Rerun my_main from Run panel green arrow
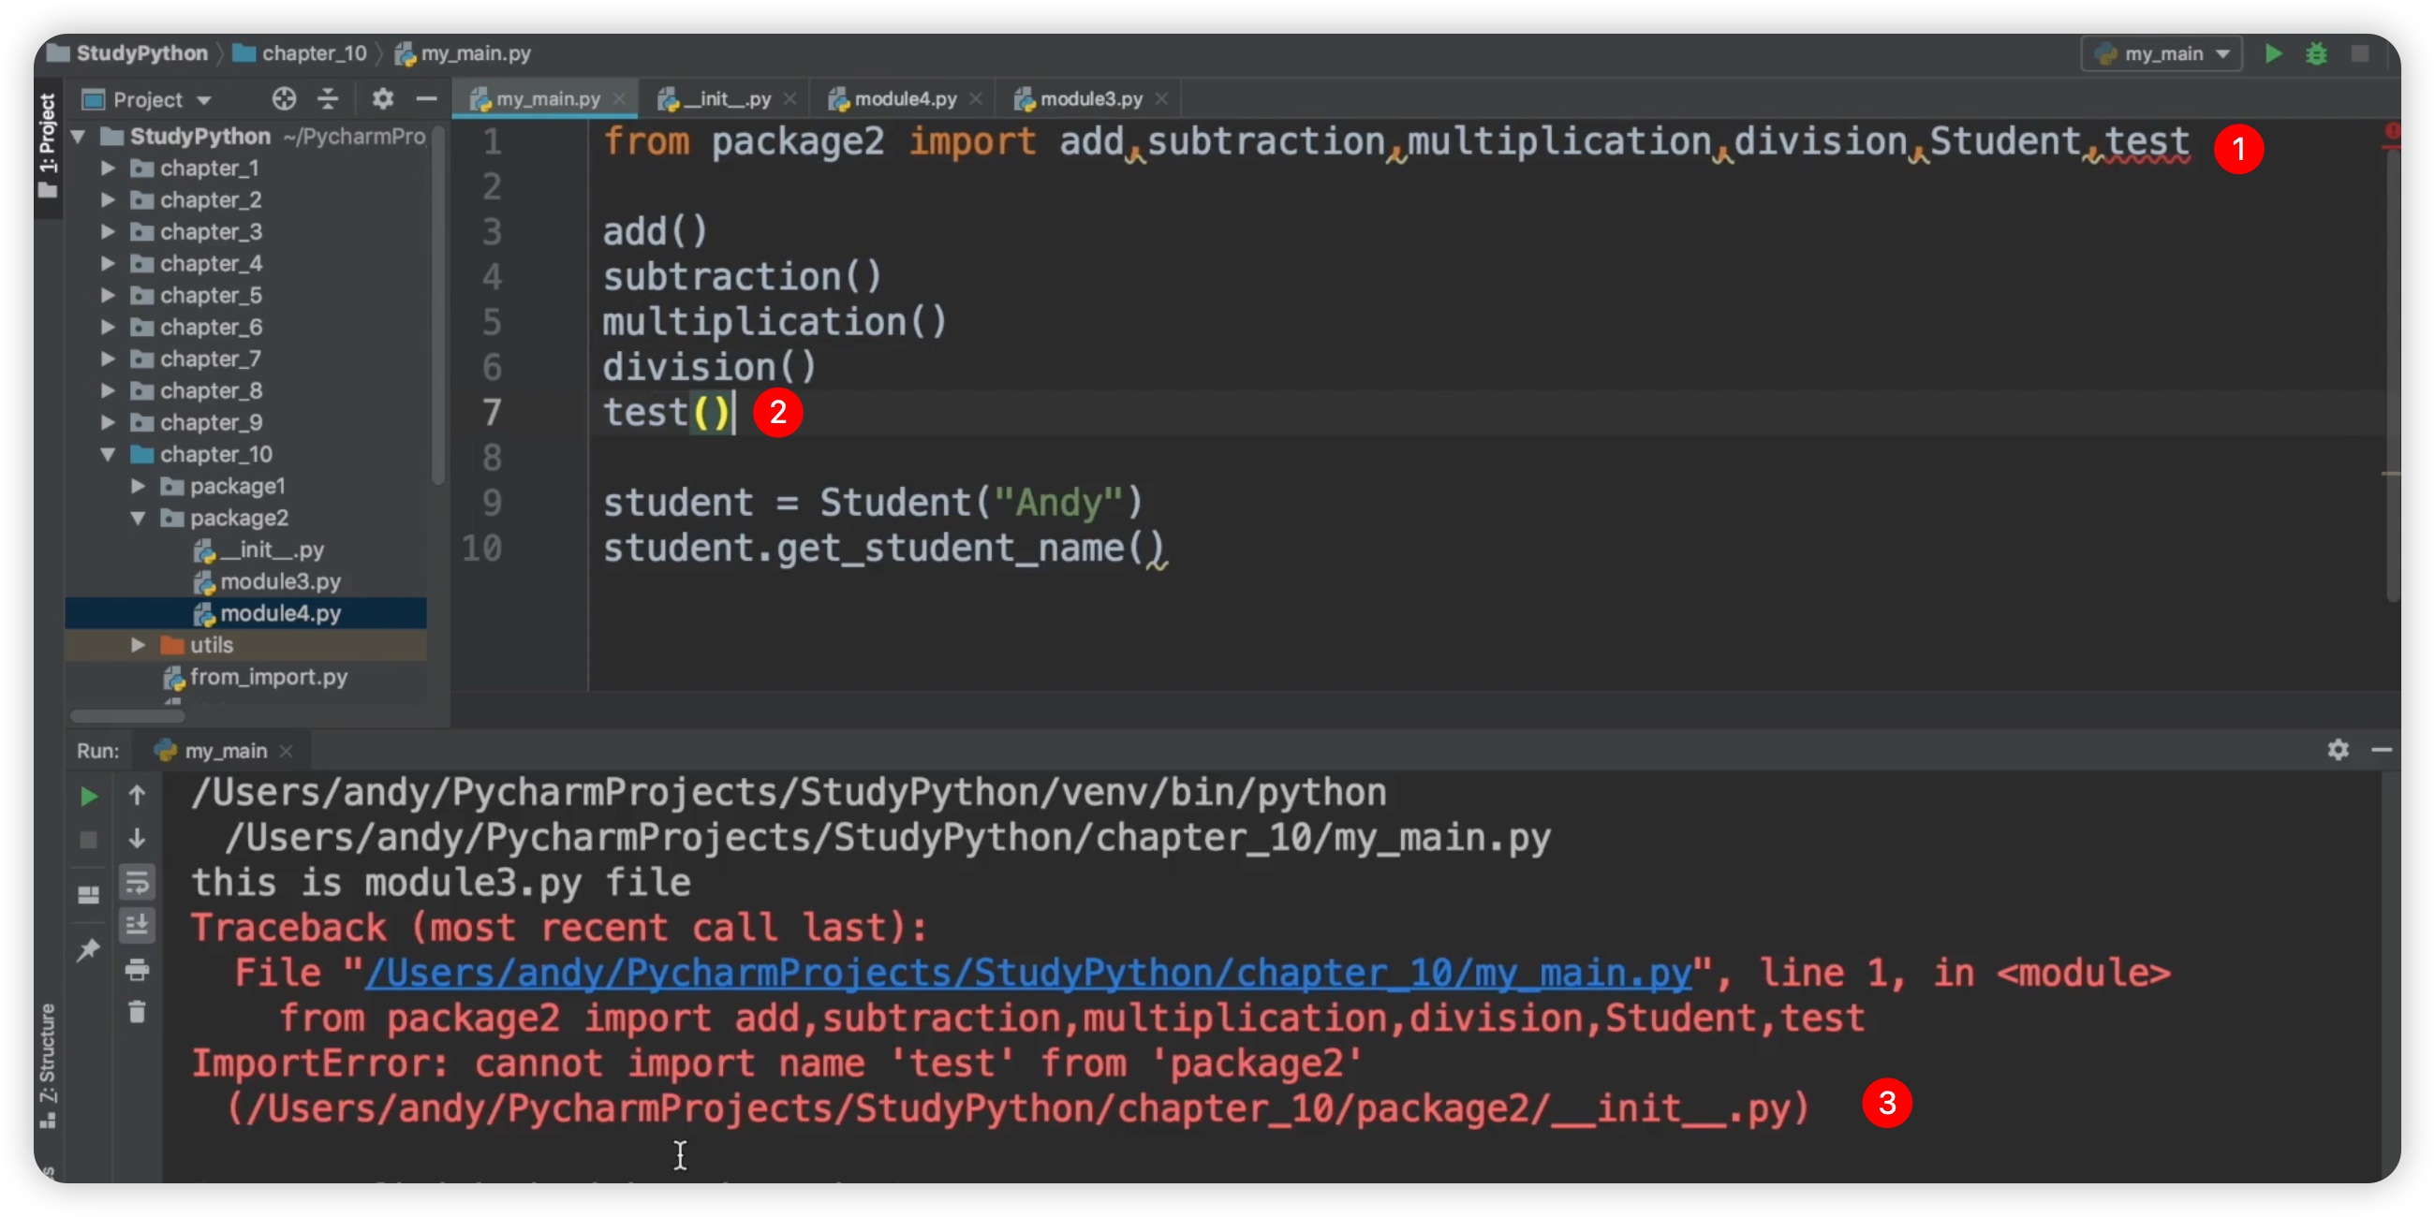This screenshot has height=1217, width=2435. tap(88, 797)
